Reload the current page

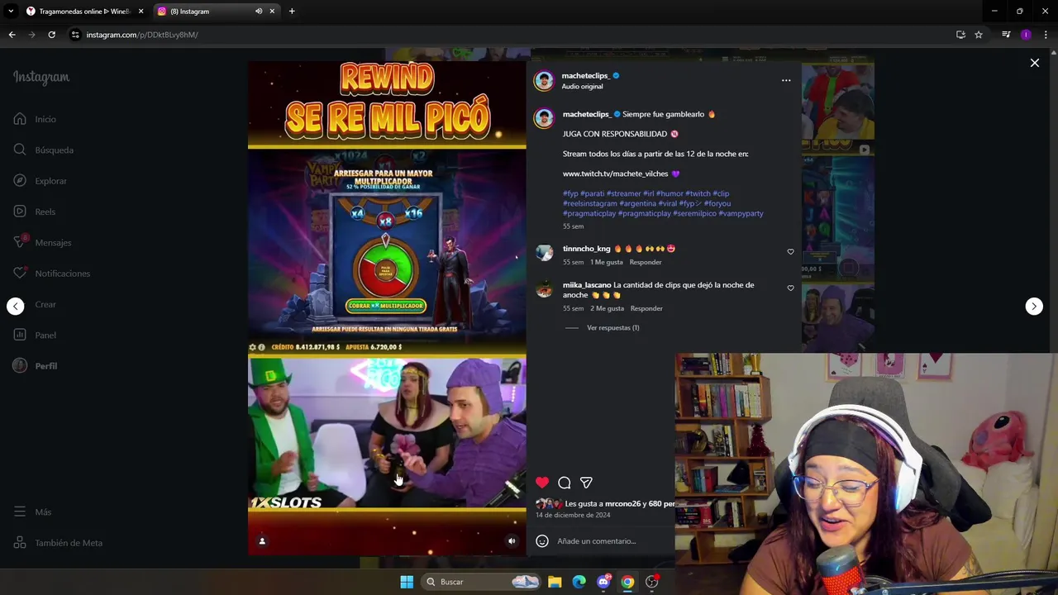point(51,35)
